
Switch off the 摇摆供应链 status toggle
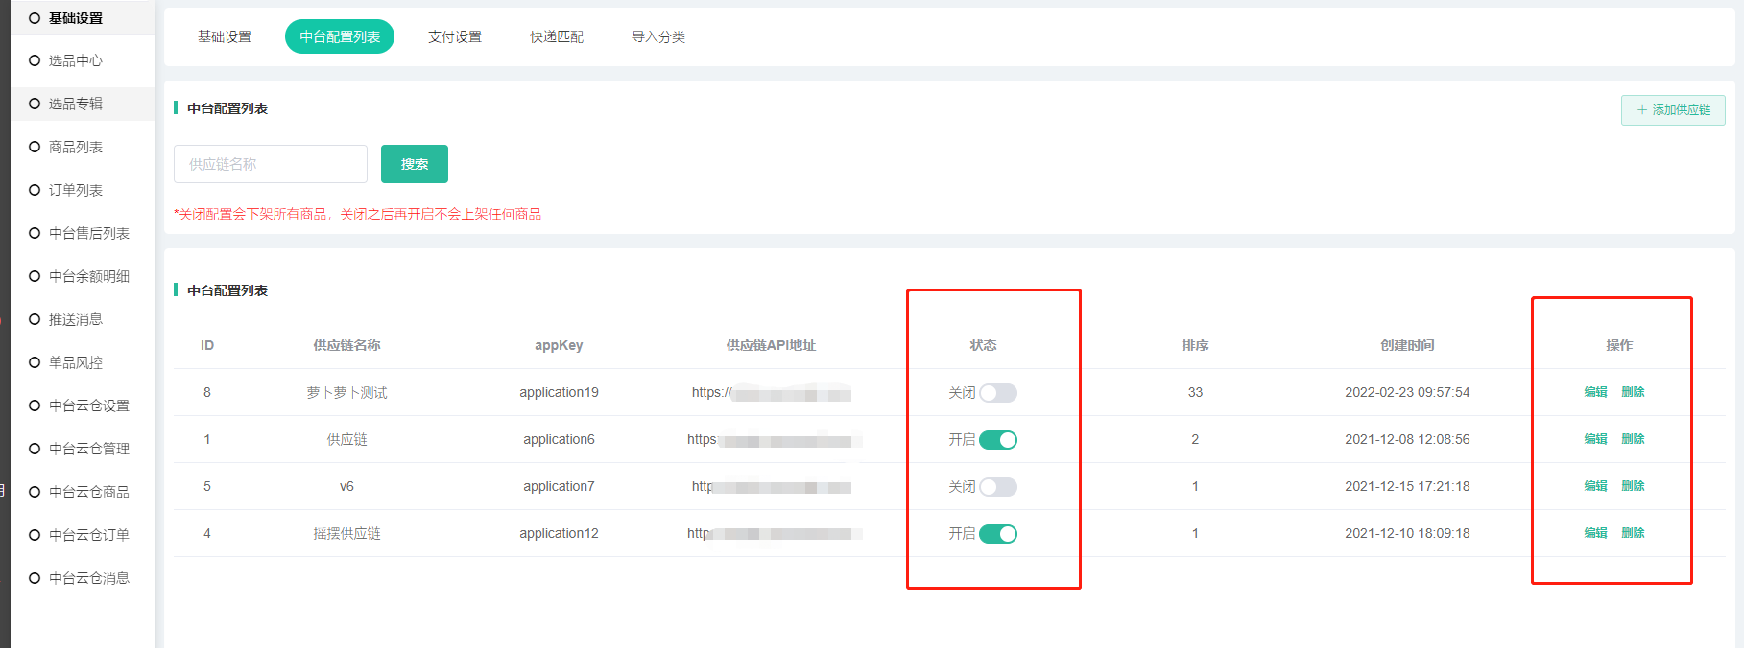(997, 534)
